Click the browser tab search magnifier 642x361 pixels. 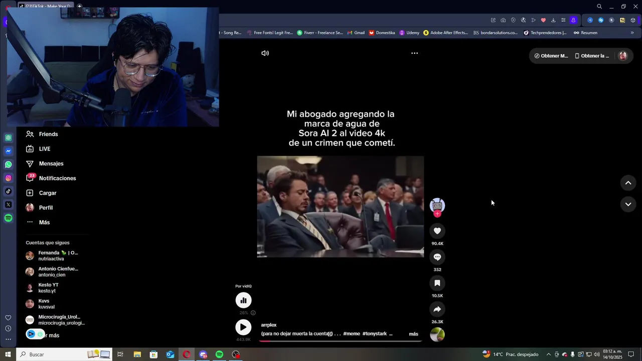(599, 7)
